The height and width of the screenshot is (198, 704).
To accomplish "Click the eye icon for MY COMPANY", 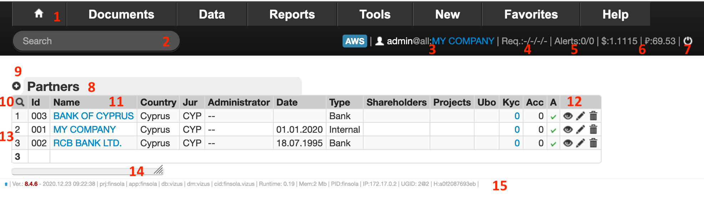I will pyautogui.click(x=568, y=130).
